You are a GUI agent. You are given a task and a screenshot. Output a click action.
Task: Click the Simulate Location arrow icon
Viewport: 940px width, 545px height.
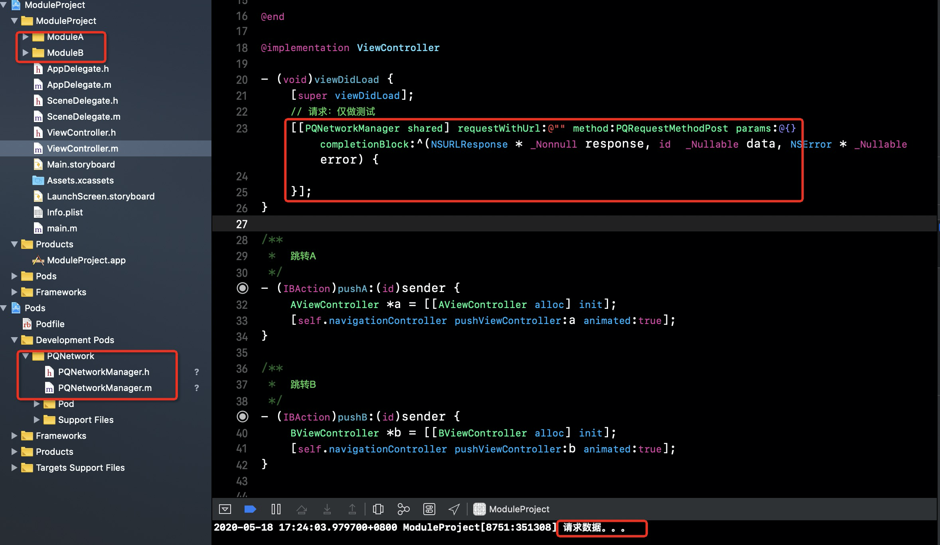(454, 509)
